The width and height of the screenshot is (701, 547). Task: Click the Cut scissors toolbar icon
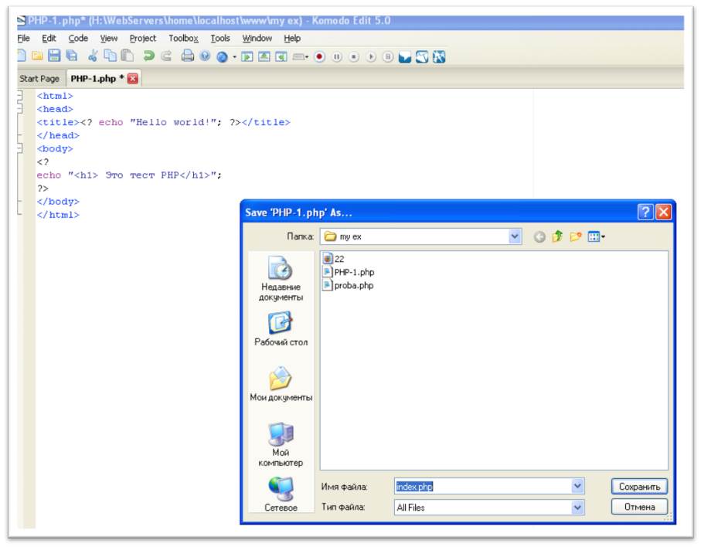tap(93, 56)
